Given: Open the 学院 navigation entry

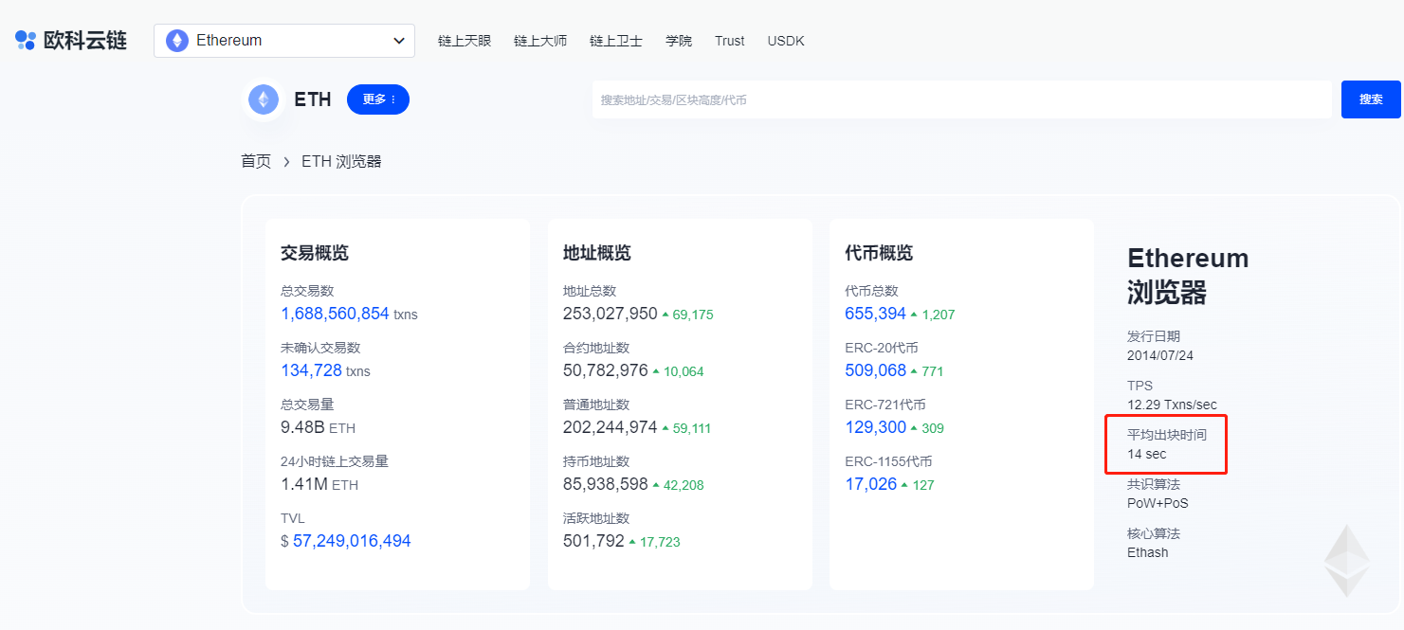Looking at the screenshot, I should [x=679, y=41].
